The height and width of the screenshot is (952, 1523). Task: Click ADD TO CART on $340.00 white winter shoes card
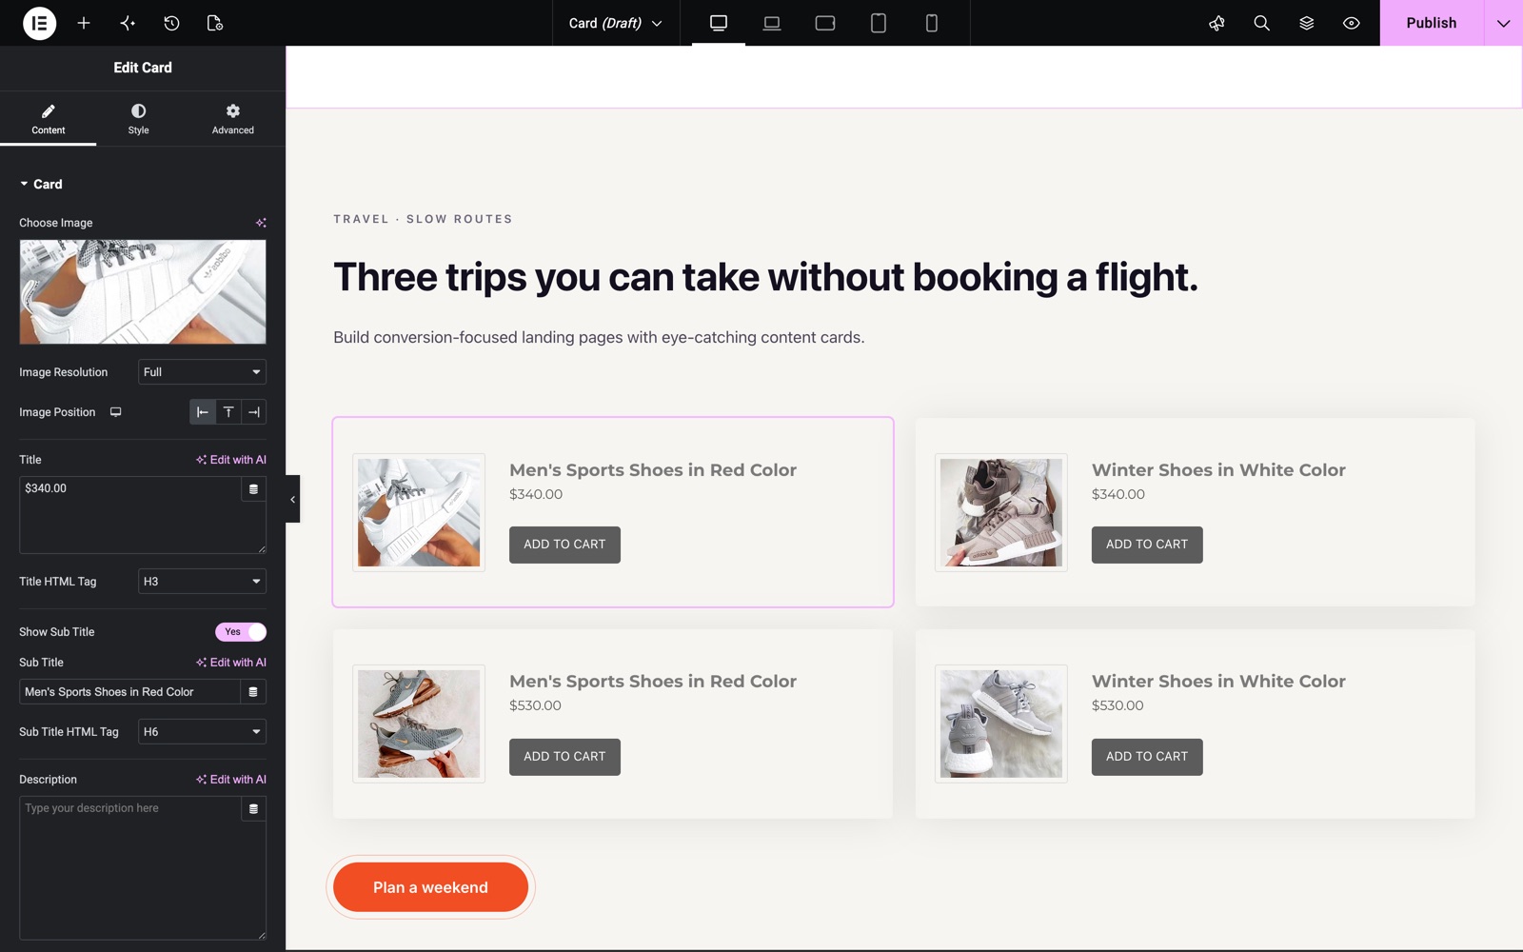[1147, 545]
